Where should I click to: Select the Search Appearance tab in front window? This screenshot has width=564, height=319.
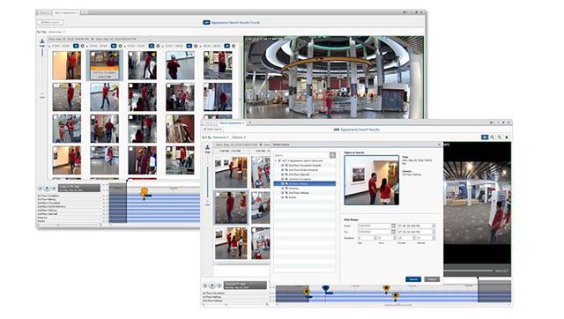coord(231,123)
